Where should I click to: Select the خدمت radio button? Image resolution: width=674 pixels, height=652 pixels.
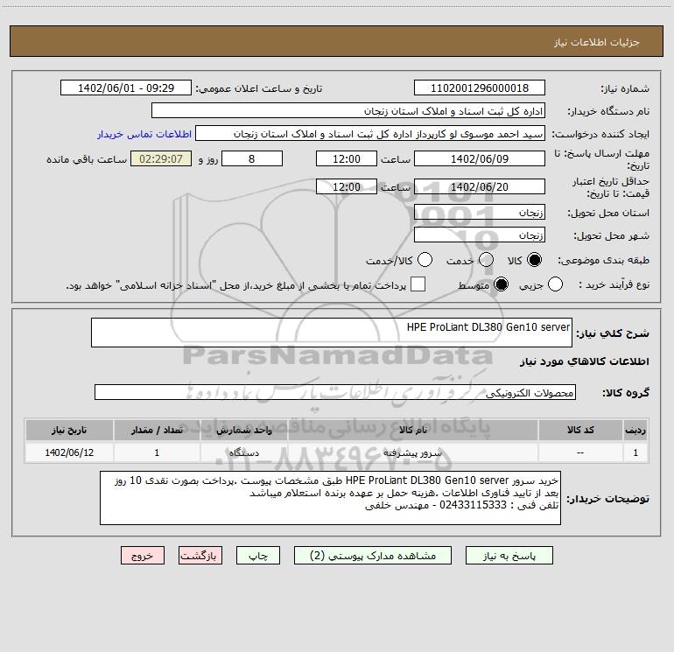(x=486, y=260)
